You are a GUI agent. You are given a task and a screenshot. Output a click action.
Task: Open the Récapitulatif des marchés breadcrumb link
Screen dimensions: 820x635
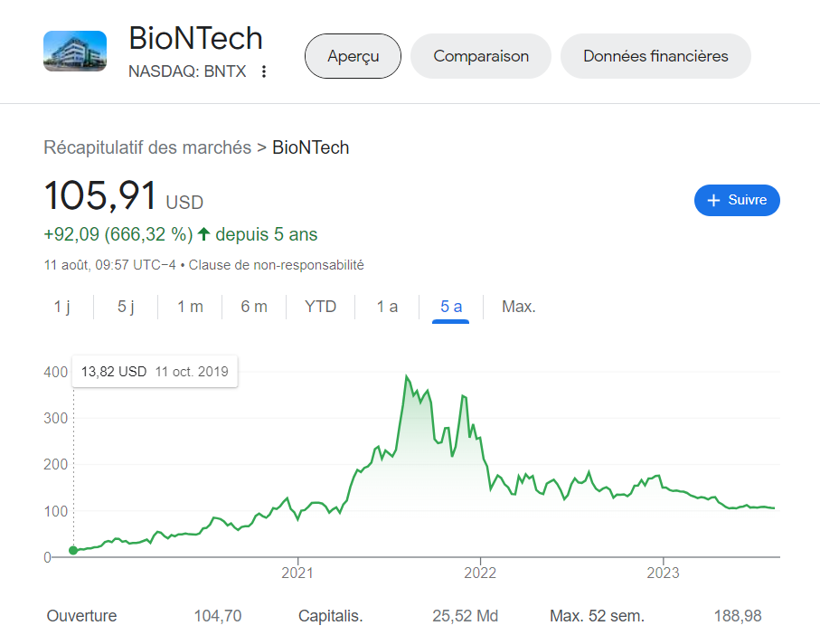point(147,147)
